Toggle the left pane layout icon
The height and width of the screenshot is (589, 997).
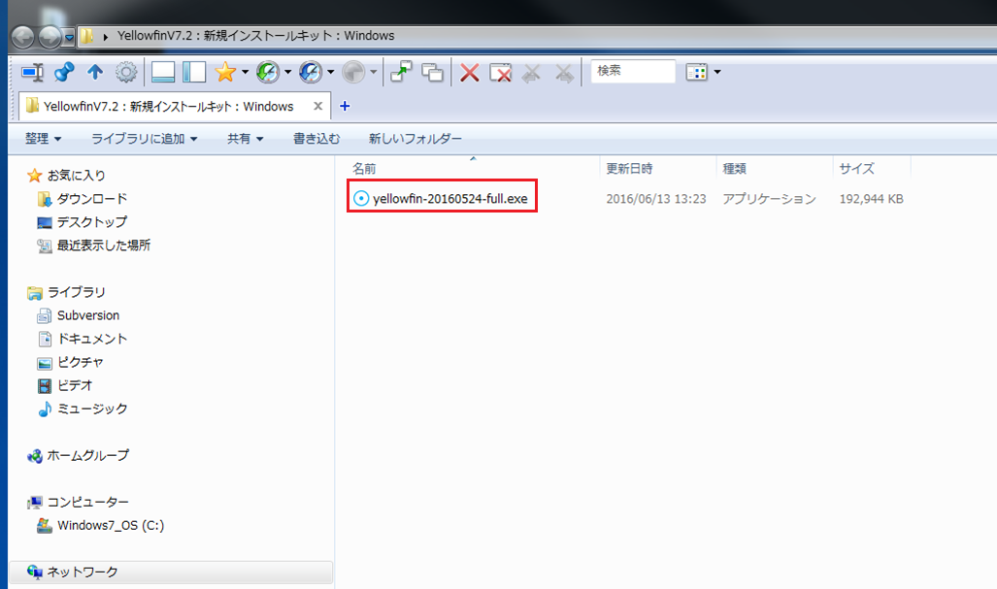click(x=194, y=73)
